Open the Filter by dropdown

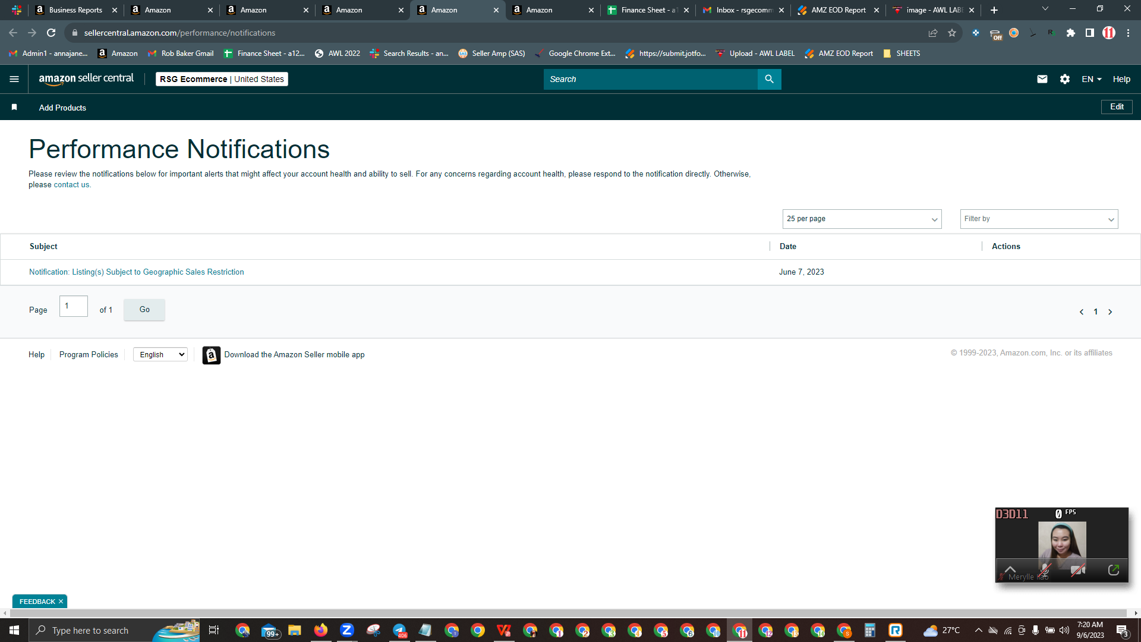point(1039,219)
